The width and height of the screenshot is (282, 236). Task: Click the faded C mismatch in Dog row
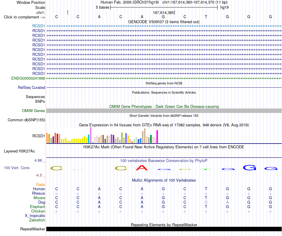click(206, 202)
